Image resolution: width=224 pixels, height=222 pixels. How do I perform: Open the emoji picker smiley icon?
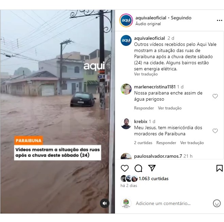(x=217, y=203)
